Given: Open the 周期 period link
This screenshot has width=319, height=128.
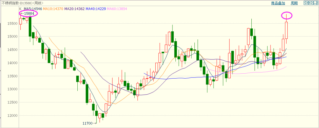Looking at the screenshot, I should (x=294, y=3).
